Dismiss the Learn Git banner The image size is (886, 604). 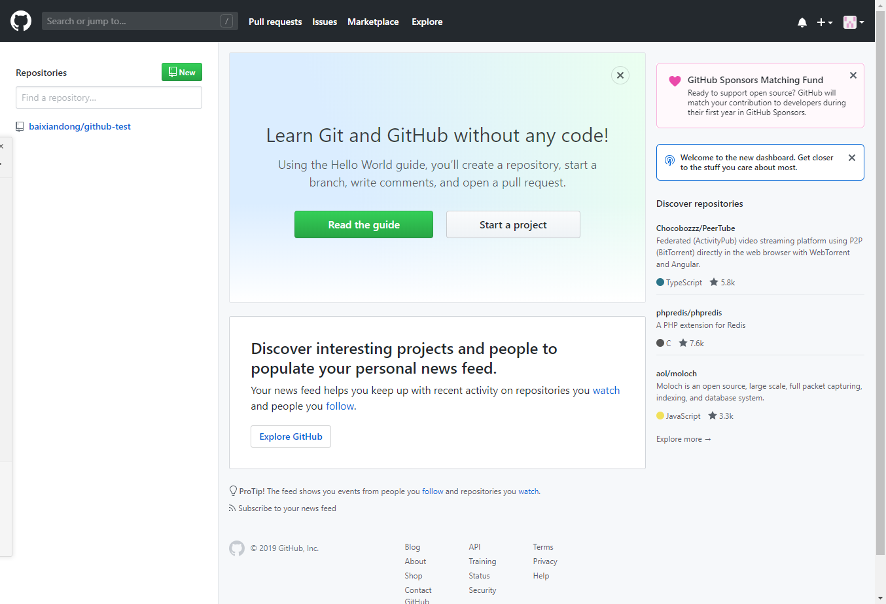[x=620, y=75]
